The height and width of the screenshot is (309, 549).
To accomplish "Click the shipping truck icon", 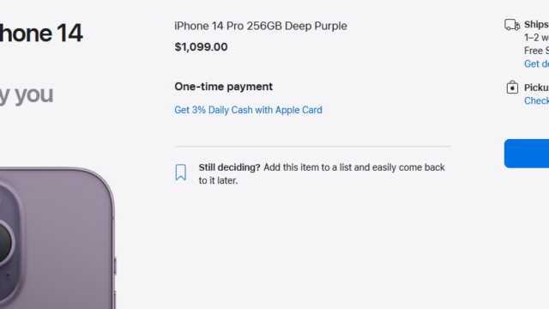I will coord(512,25).
